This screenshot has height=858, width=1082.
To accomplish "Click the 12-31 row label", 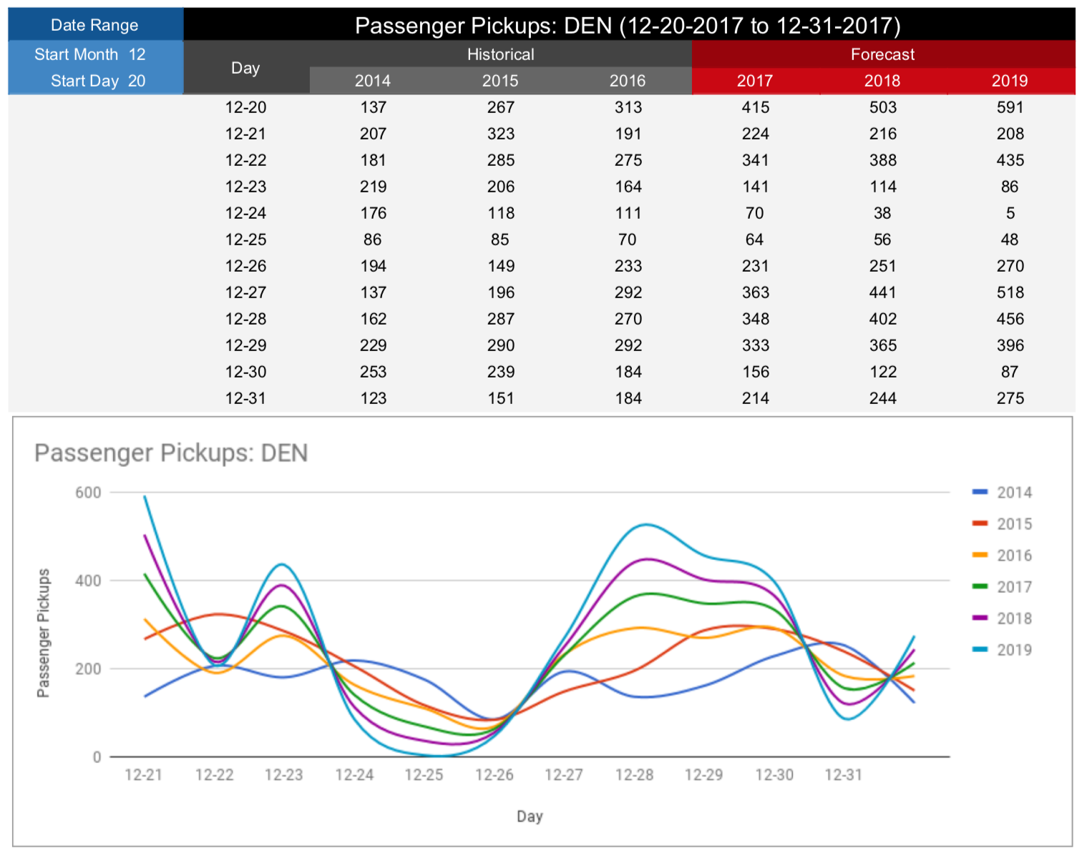I will tap(248, 398).
